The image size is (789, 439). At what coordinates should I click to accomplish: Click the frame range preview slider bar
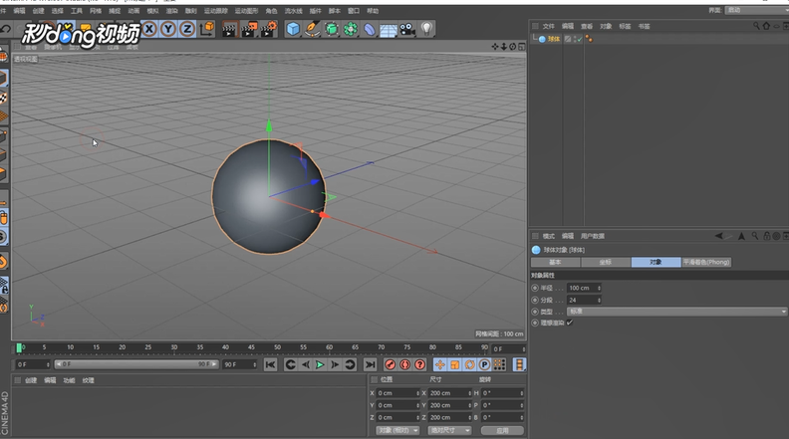(136, 364)
